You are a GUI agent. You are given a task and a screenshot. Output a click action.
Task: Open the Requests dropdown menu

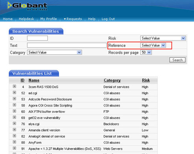(73, 19)
